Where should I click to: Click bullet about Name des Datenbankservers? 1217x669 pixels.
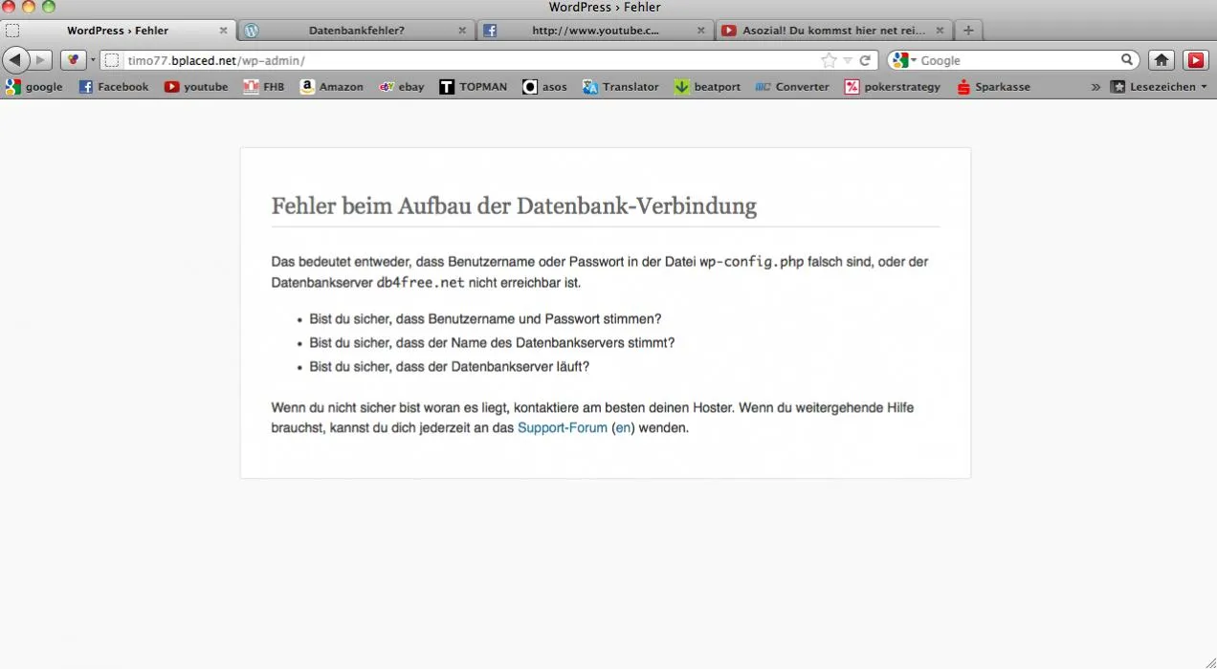pos(492,343)
